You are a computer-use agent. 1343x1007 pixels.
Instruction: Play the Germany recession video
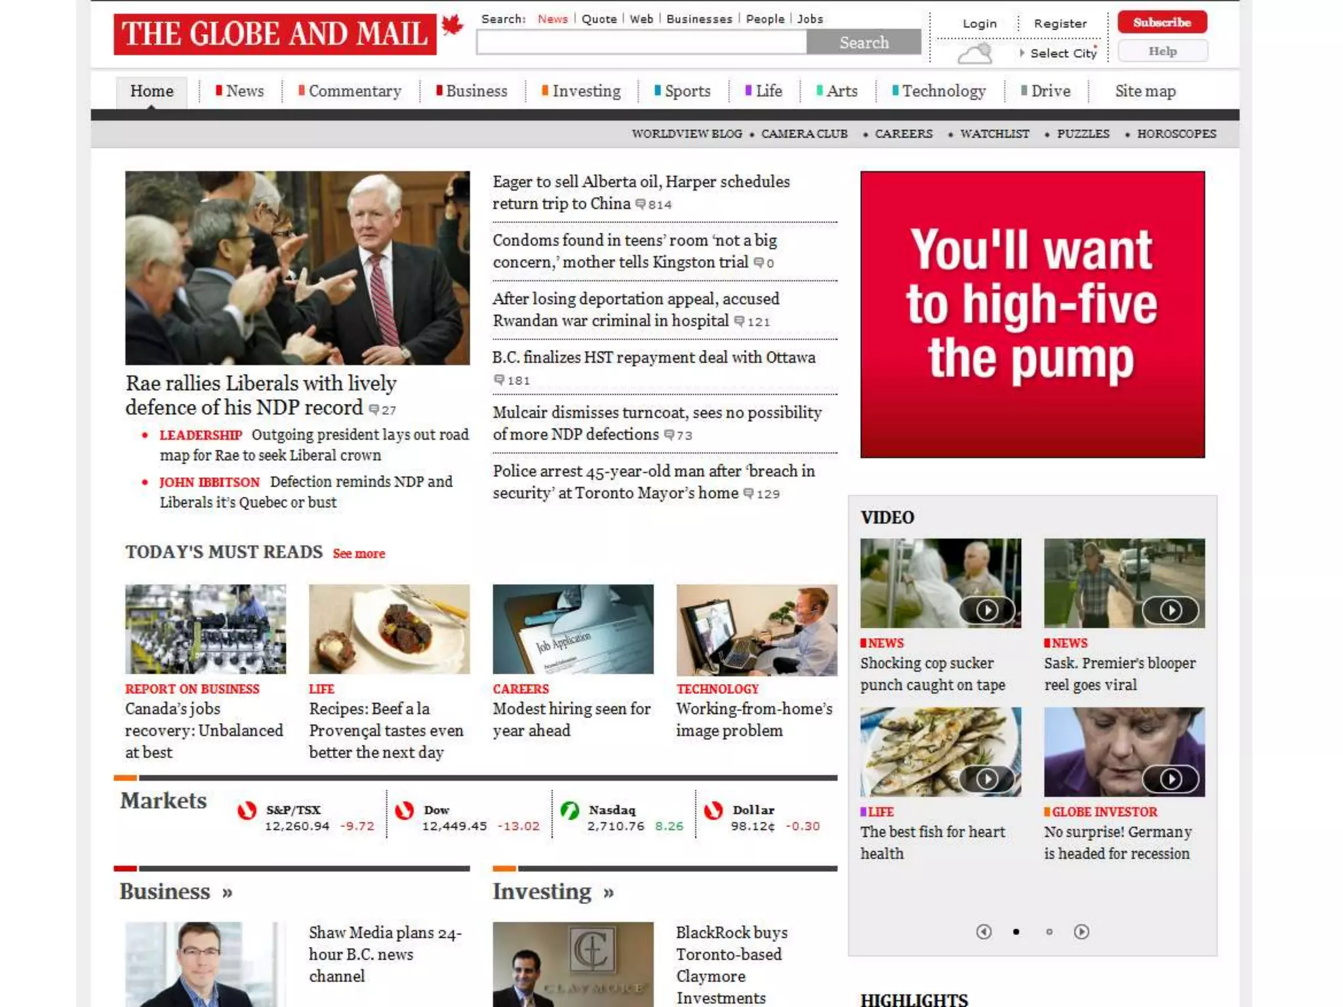1171,779
